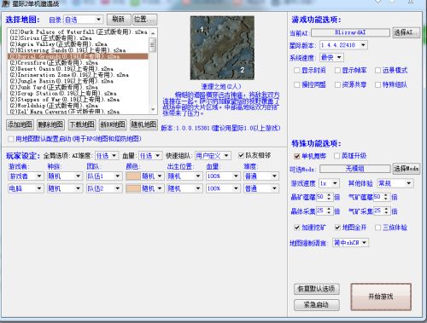Screen dimensions: 427x323
Task: Click the 下载地图 button
Action: 82,124
